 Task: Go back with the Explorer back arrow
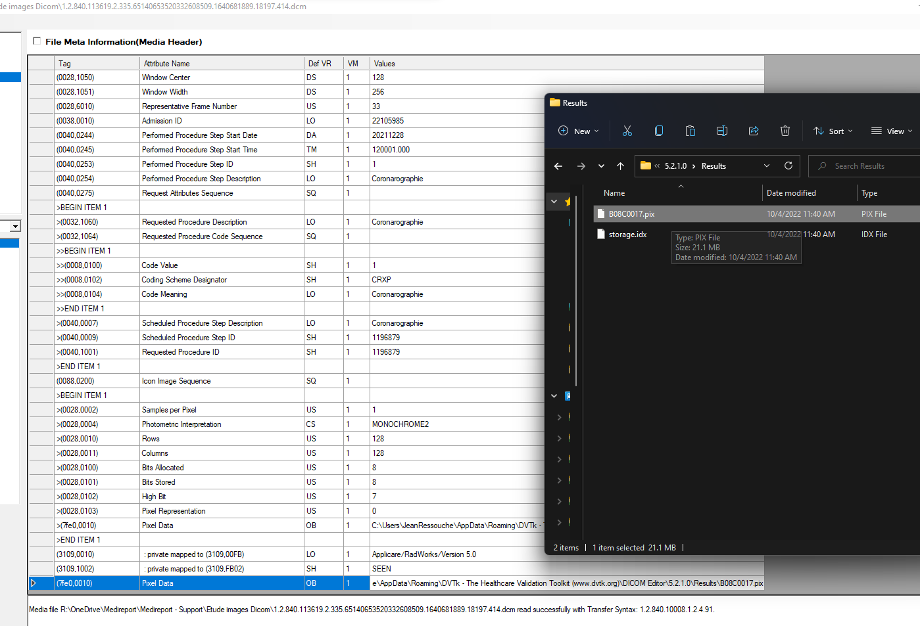click(558, 166)
